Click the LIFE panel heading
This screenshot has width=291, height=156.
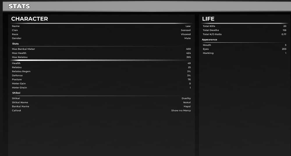point(208,19)
